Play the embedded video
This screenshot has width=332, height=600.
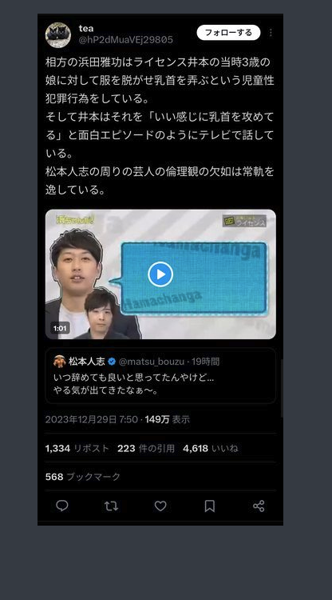(160, 274)
